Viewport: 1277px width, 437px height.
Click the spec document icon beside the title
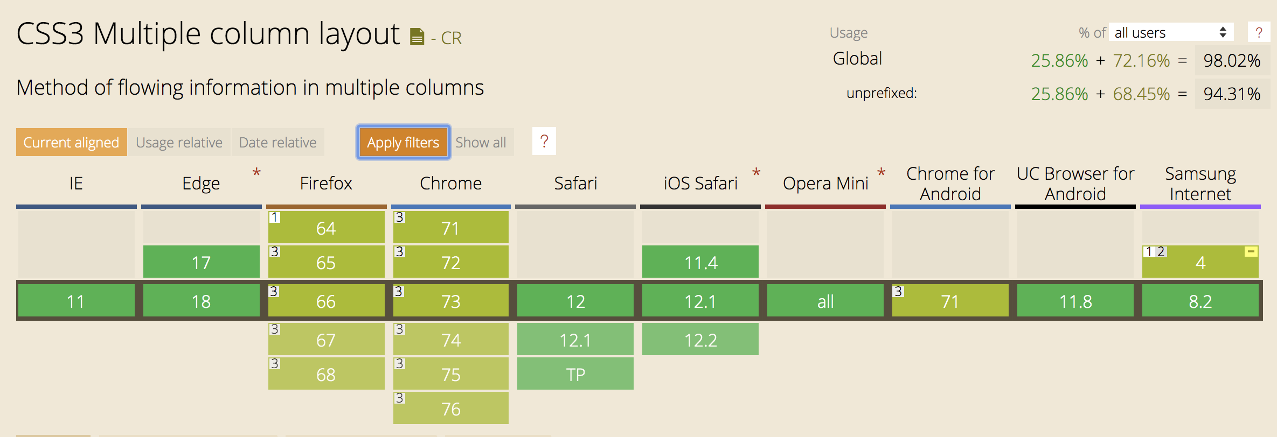click(417, 37)
